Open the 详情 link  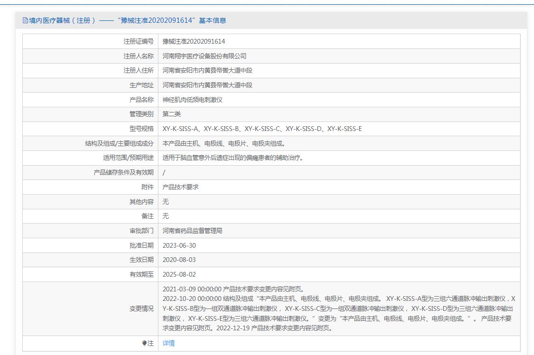[168, 343]
